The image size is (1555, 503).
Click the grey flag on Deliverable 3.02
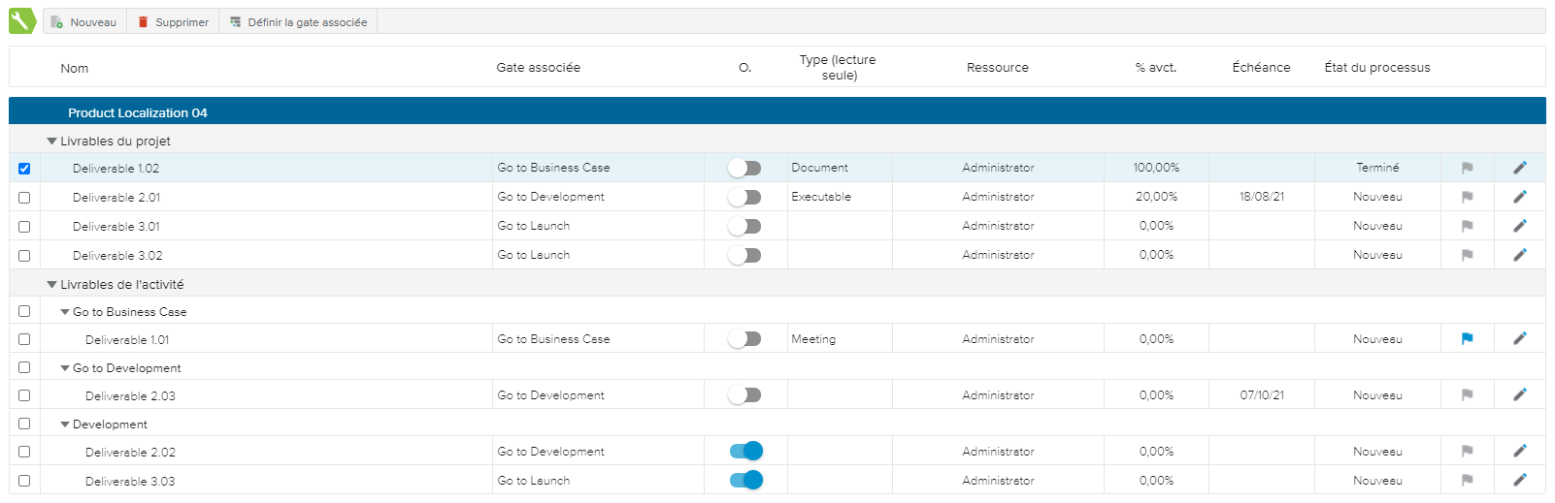[1467, 255]
